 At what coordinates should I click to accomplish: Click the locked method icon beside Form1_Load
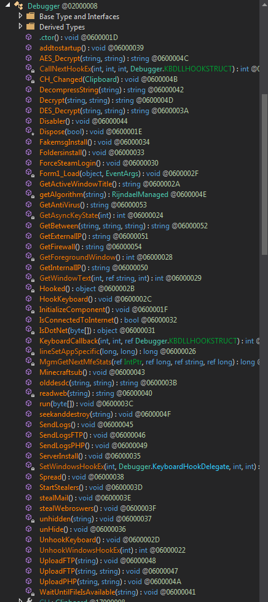pos(30,173)
